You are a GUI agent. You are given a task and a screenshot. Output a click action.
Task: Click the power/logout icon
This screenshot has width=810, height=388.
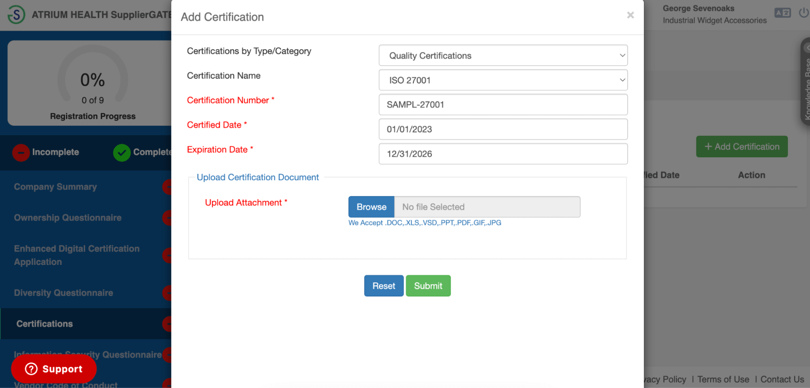[804, 13]
